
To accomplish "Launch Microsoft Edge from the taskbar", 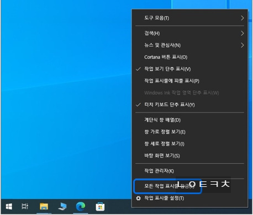I will point(81,206).
